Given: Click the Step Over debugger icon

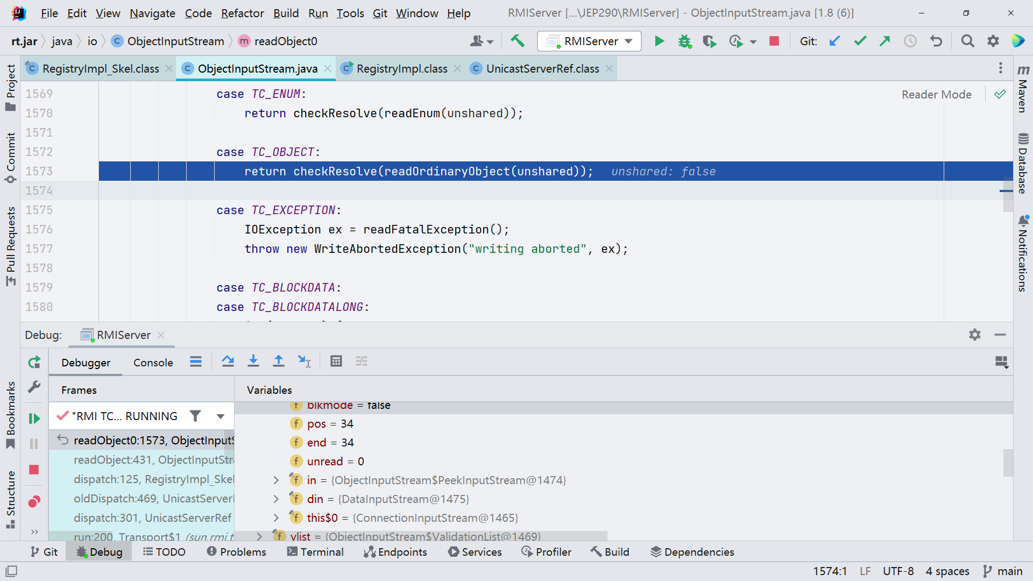Looking at the screenshot, I should 228,362.
